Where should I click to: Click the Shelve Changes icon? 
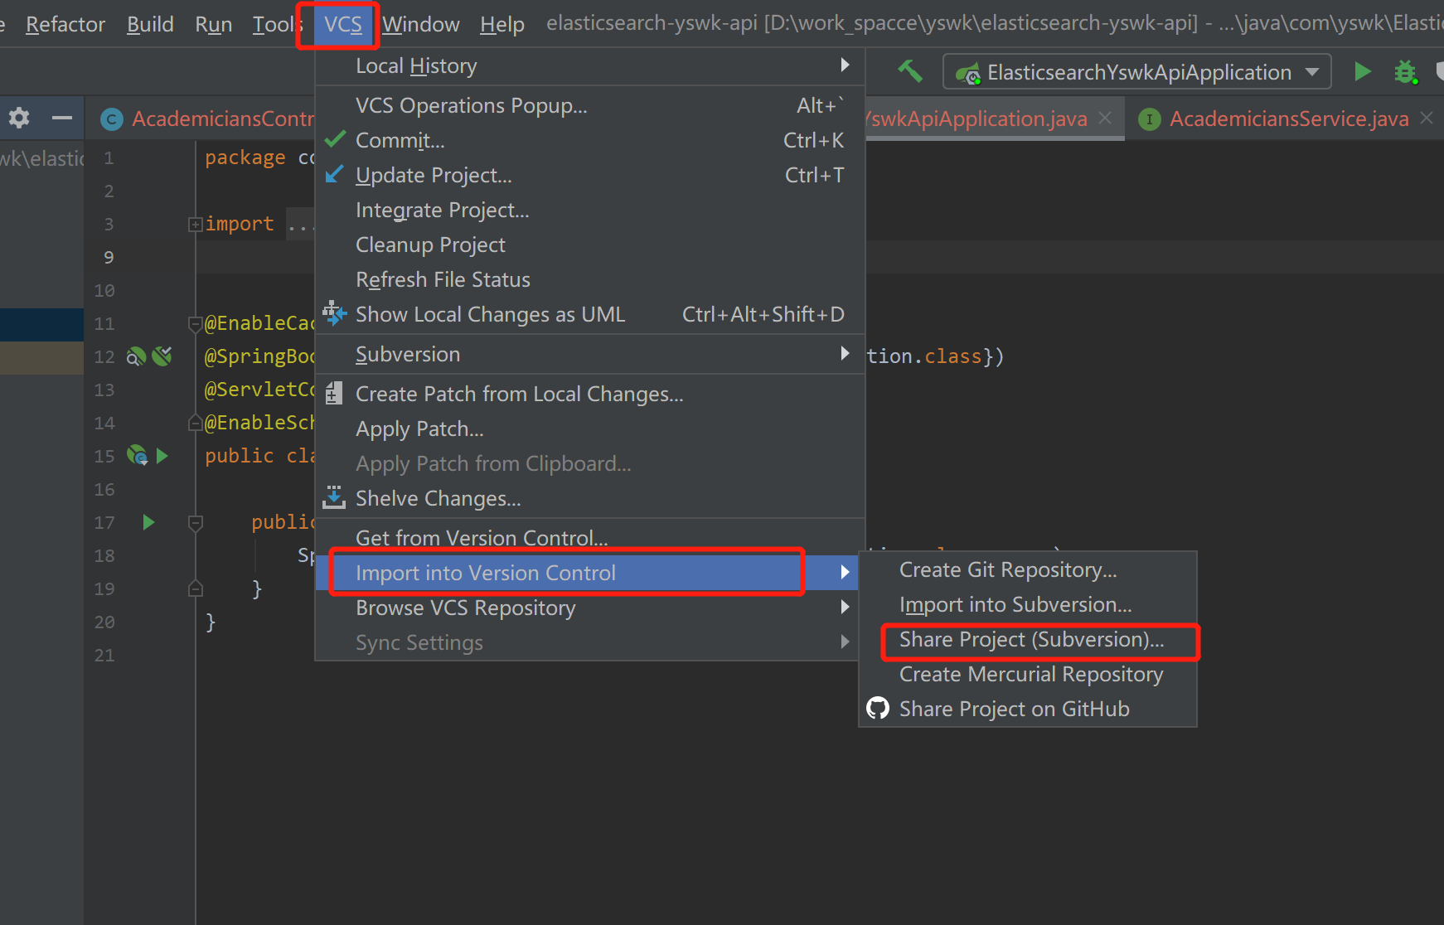(334, 497)
